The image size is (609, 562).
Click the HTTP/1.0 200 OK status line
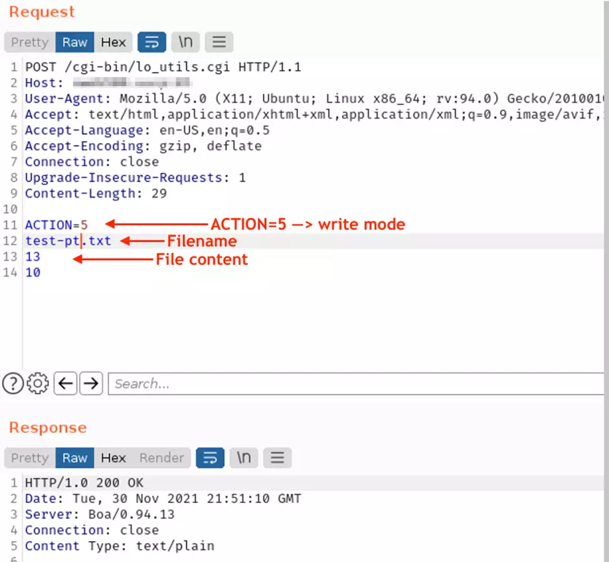84,483
